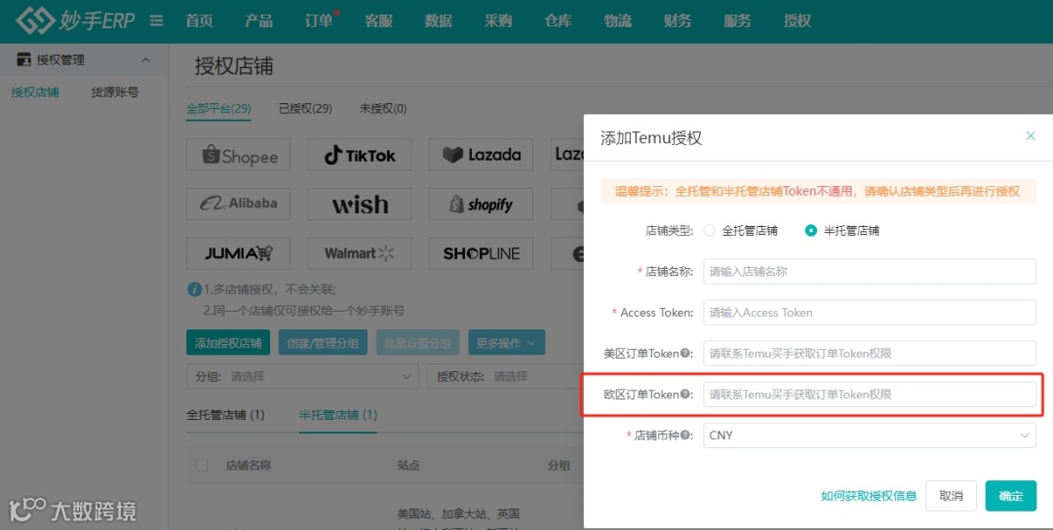Choose the wish platform tile
Viewport: 1053px width, 530px height.
pos(360,204)
